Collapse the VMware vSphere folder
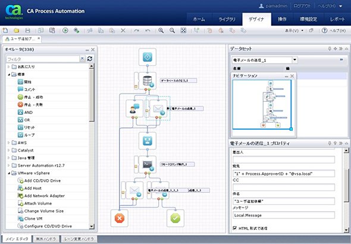This screenshot has height=244, width=351. click(x=9, y=173)
